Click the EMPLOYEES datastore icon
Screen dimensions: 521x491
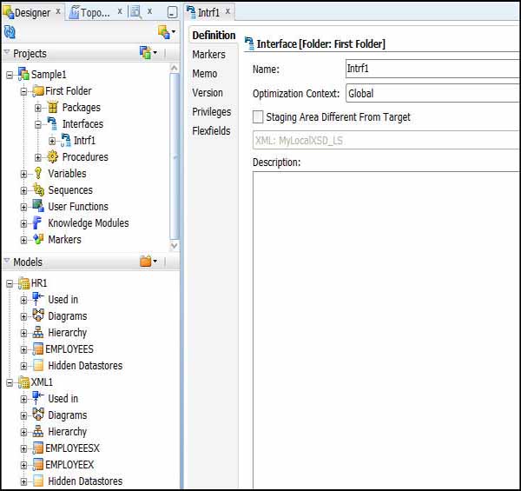point(38,348)
